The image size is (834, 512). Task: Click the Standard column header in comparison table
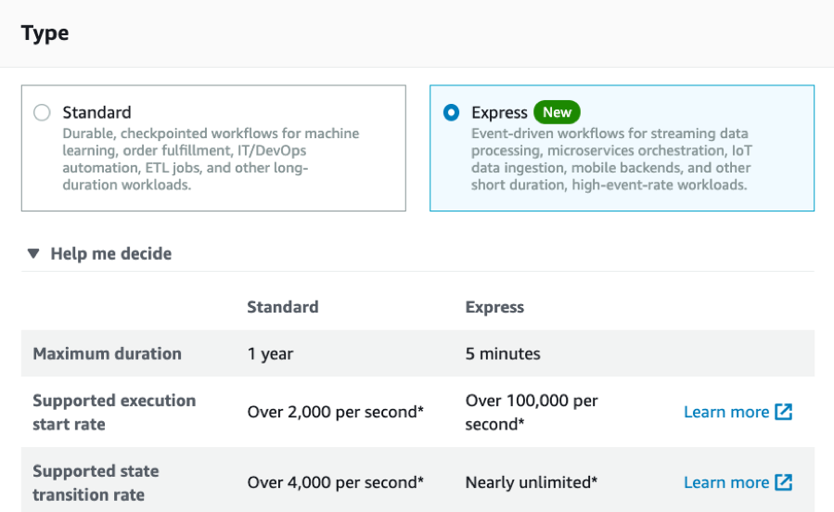(x=282, y=307)
